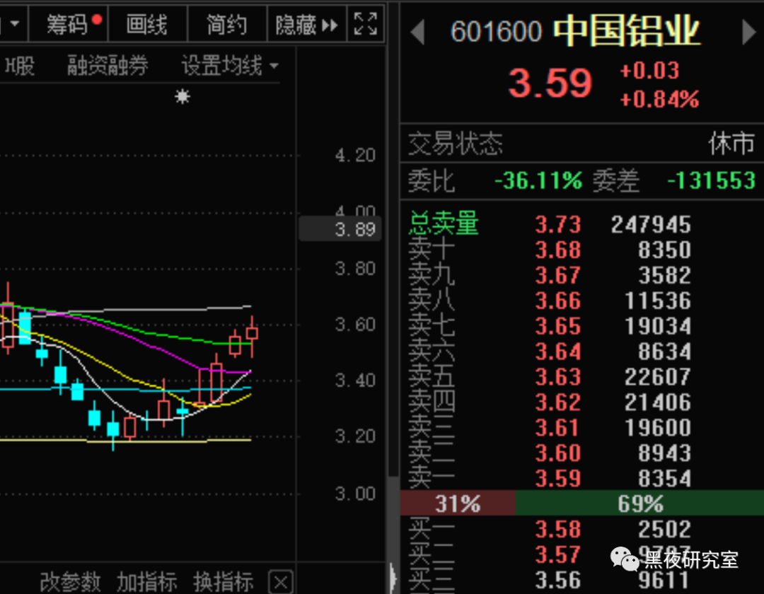Screen dimensions: 764x594
Task: Click the 总卖量 volume 247945
Action: coord(651,224)
